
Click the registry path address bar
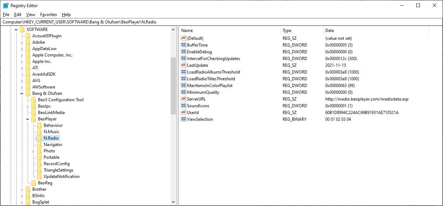tap(221, 22)
